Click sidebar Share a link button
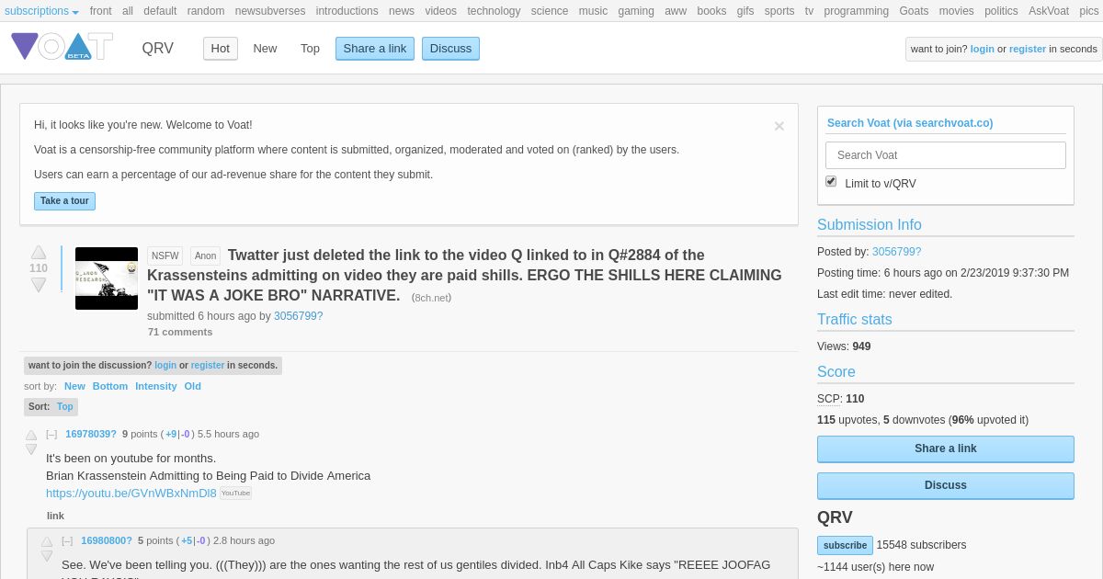The height and width of the screenshot is (579, 1103). (x=945, y=448)
